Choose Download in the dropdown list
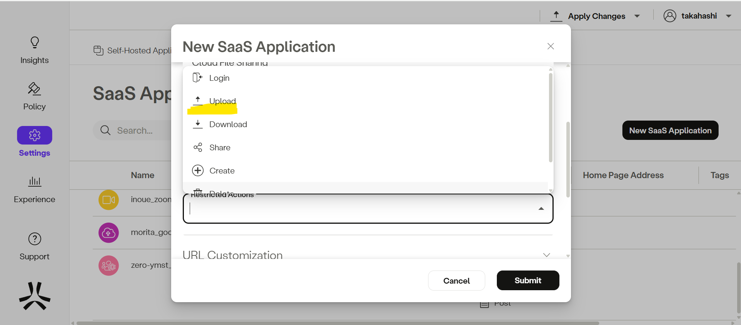The width and height of the screenshot is (741, 325). click(228, 124)
